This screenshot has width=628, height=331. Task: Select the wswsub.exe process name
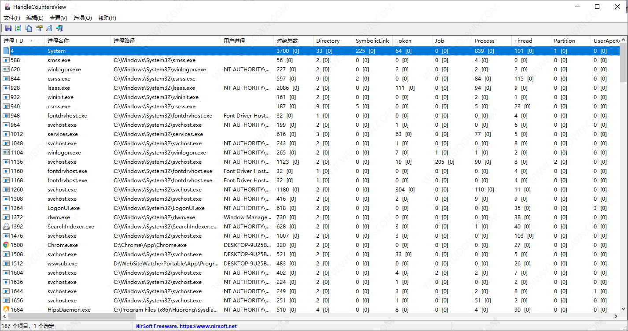62,264
